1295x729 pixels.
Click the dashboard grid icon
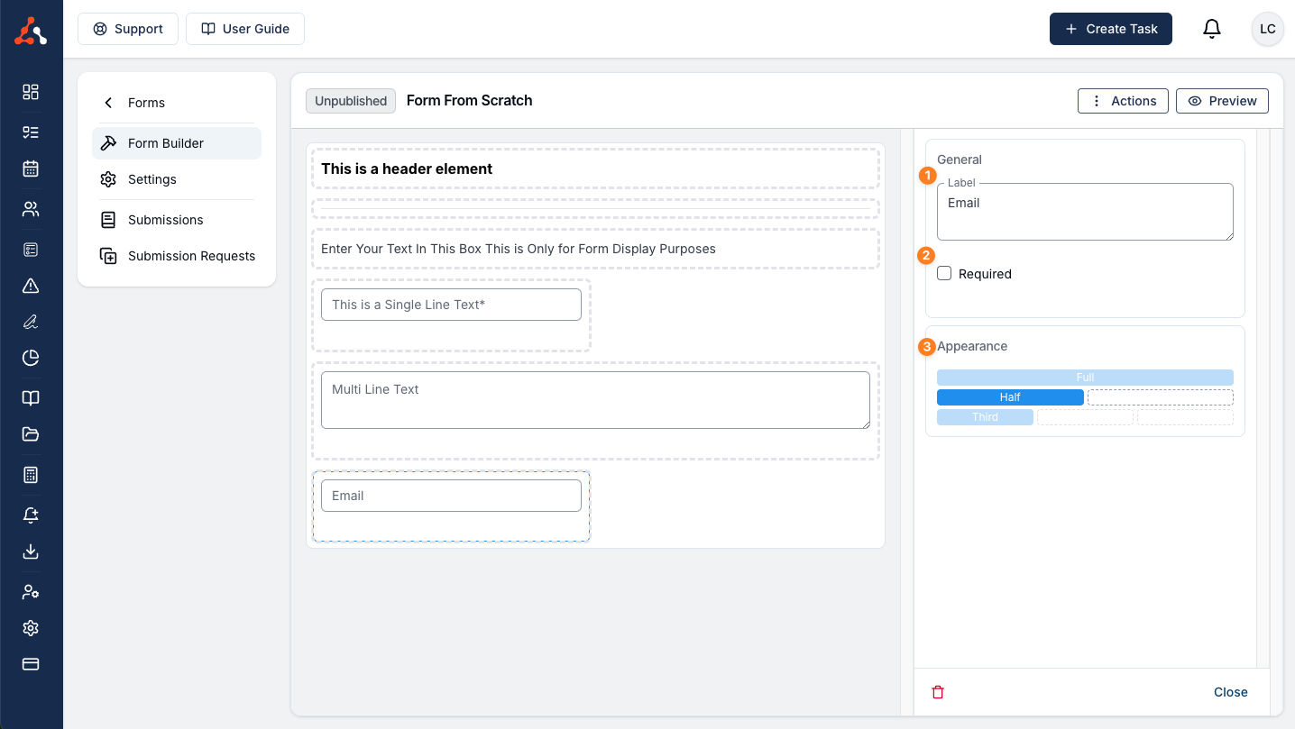(x=31, y=92)
